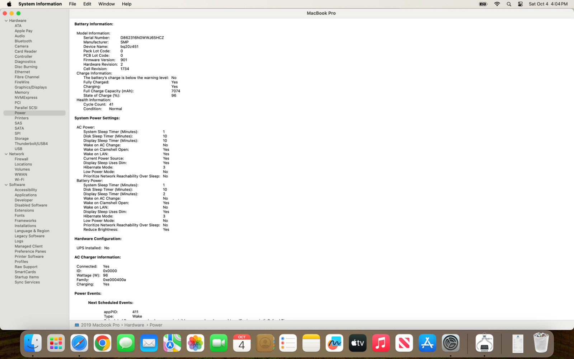Select Memory in the sidebar
This screenshot has height=359, width=574.
tap(22, 93)
